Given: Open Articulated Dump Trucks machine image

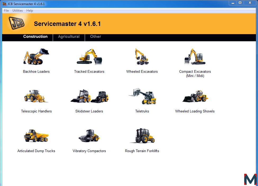Looking at the screenshot, I should click(x=36, y=136).
